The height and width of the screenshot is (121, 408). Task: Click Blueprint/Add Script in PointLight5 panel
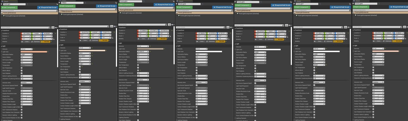281,5
